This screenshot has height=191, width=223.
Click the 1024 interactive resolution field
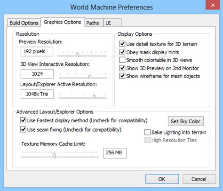(37, 74)
